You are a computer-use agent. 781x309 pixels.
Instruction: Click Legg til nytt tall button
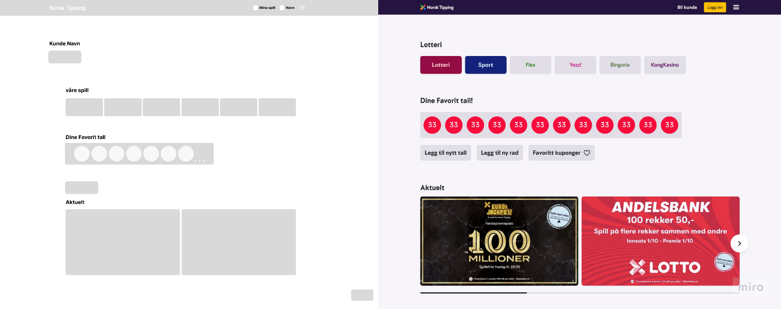(x=446, y=153)
